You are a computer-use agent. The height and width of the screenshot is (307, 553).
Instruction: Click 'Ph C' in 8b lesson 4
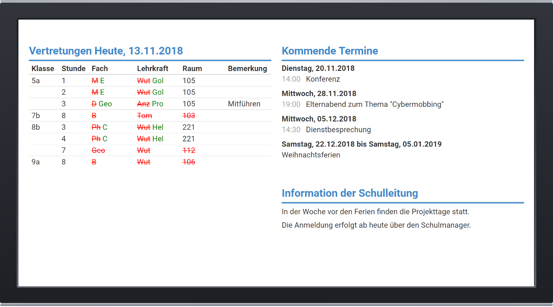(99, 139)
